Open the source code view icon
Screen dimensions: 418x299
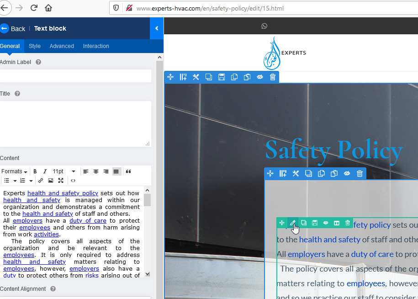coord(73,181)
